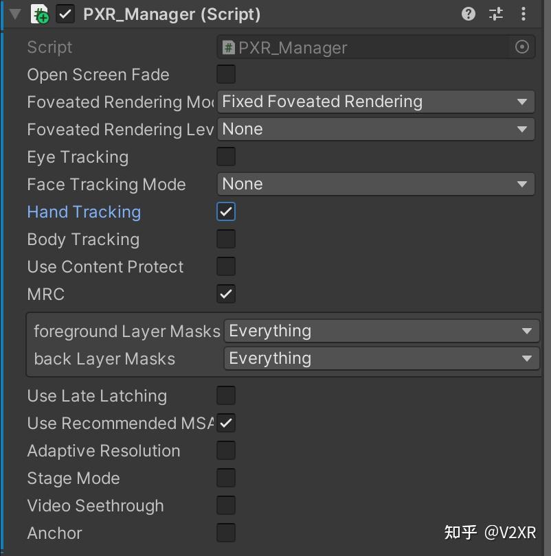Uncheck MRC

[x=226, y=294]
